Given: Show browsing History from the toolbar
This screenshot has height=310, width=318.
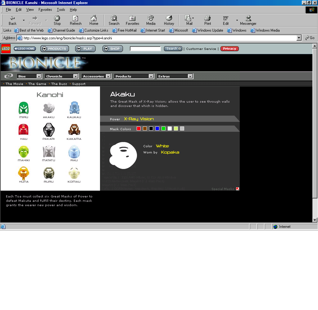Looking at the screenshot, I should click(169, 20).
